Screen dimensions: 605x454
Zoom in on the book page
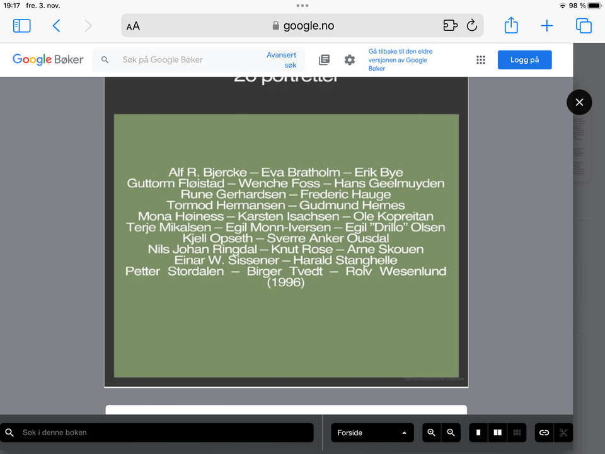[x=431, y=433]
